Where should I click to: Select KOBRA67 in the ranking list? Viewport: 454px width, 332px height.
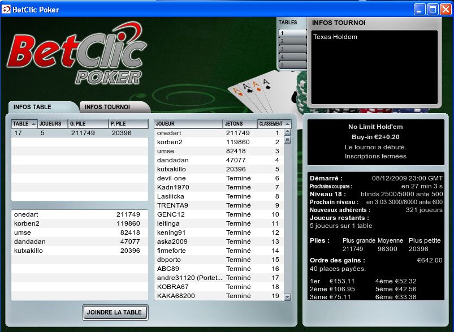tap(219, 287)
